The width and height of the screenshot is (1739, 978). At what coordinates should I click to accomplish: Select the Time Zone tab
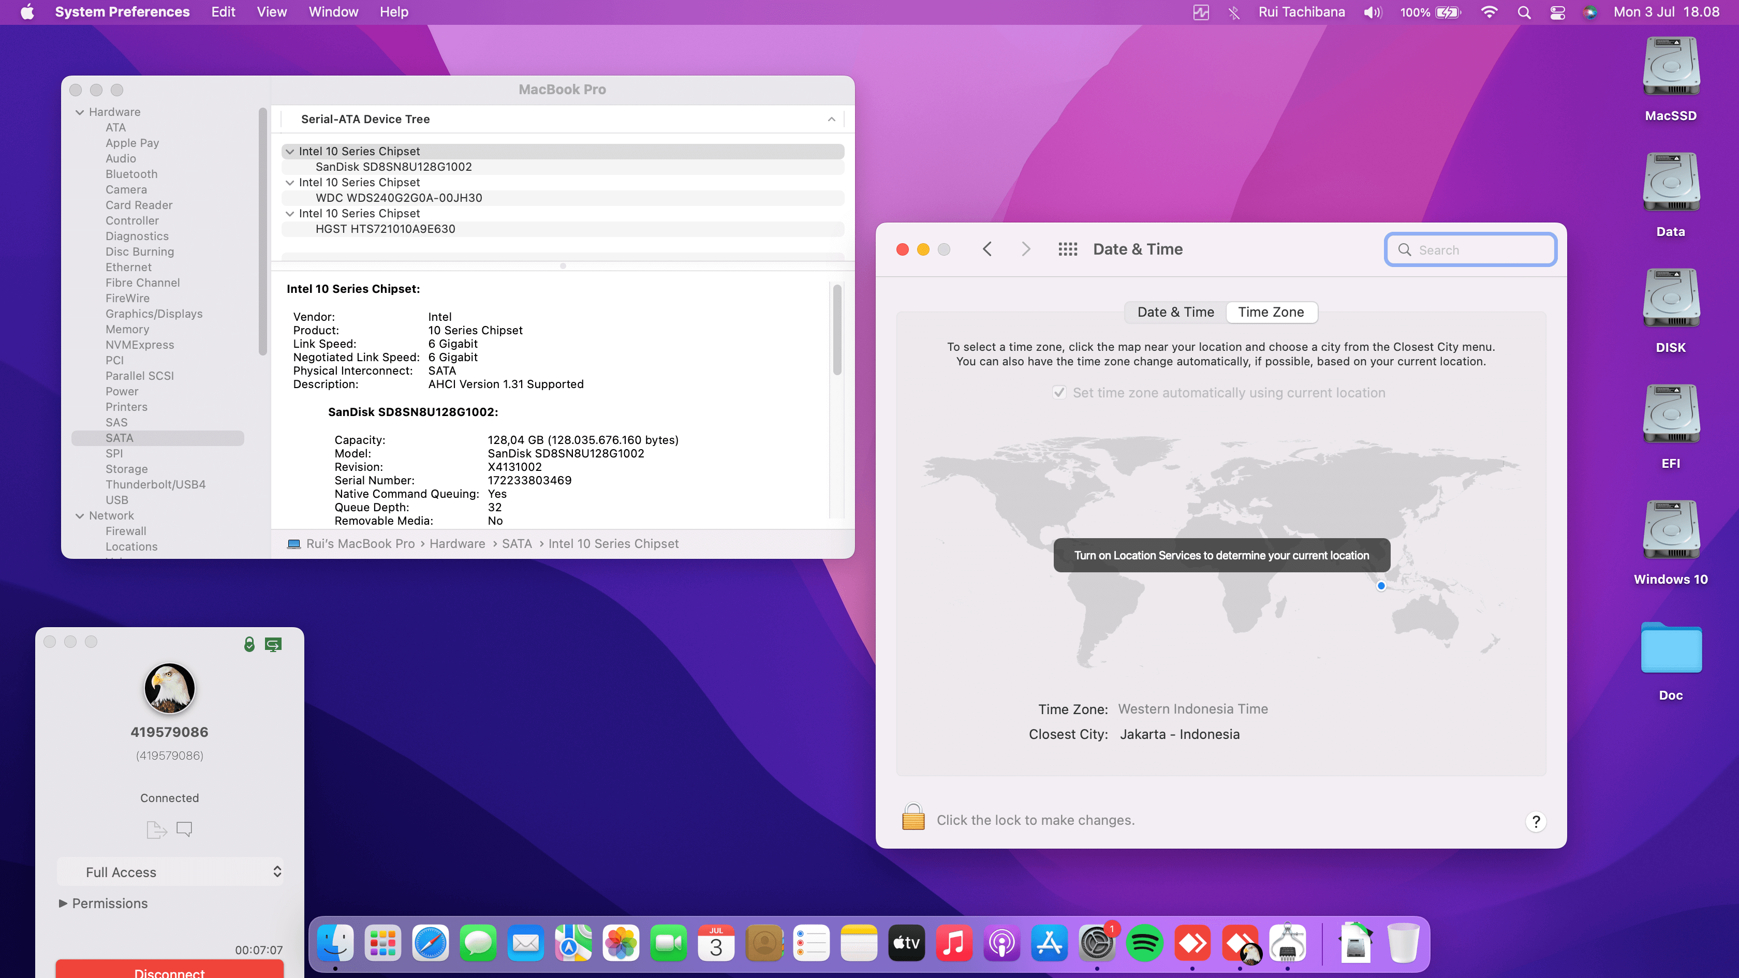click(1271, 312)
